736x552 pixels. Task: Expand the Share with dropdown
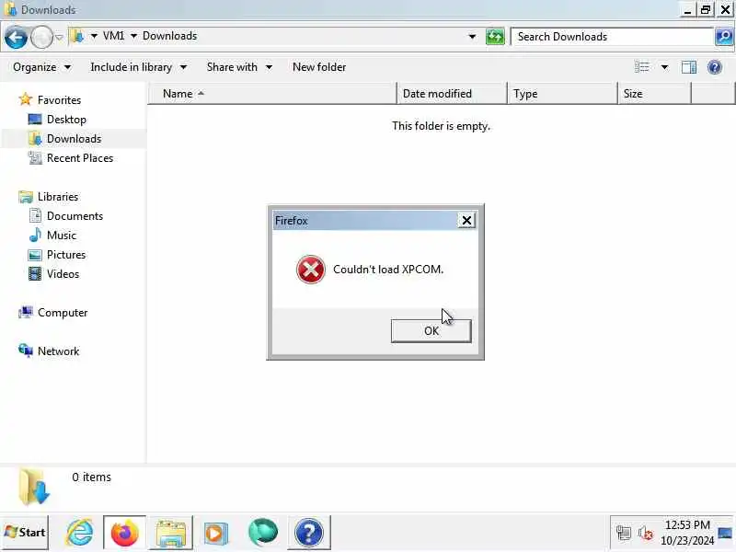pos(239,67)
